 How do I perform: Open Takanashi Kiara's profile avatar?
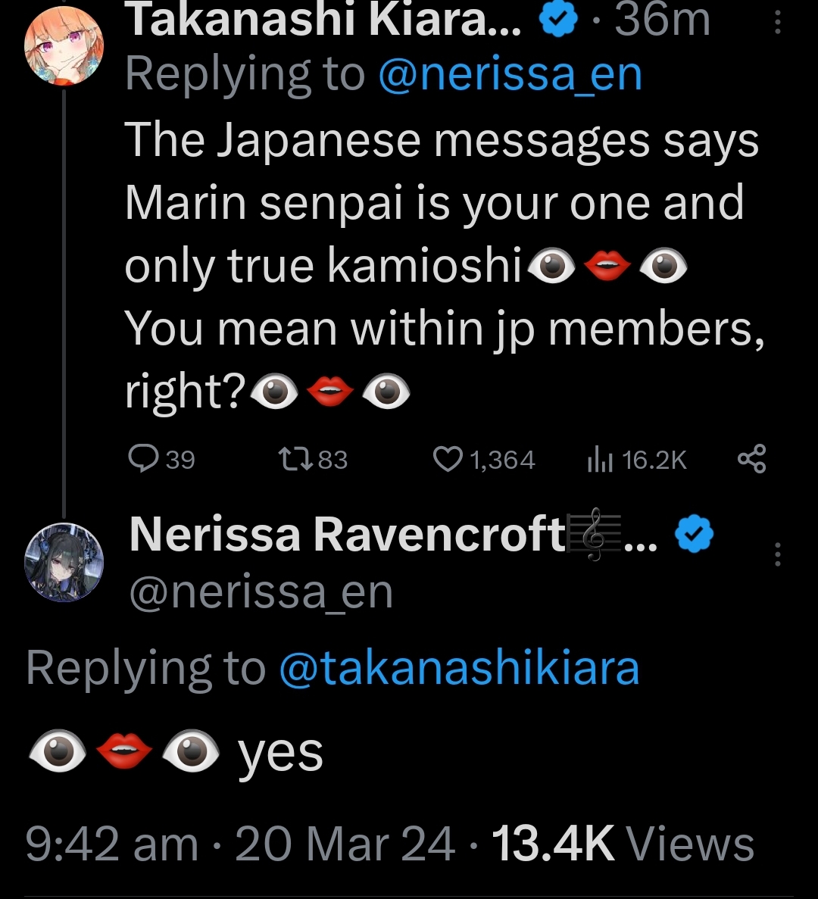[x=64, y=48]
